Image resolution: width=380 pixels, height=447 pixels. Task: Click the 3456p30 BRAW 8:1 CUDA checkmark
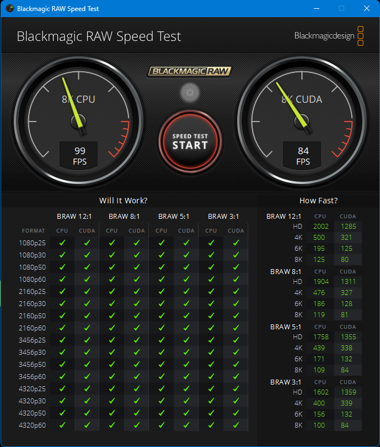pyautogui.click(x=137, y=353)
